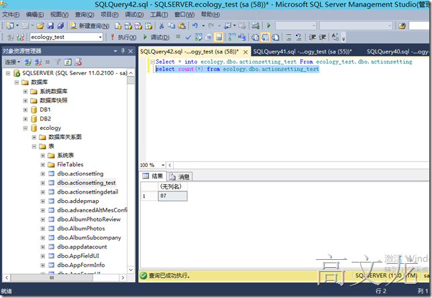Select dbo.AppFieldUI table

click(78, 256)
